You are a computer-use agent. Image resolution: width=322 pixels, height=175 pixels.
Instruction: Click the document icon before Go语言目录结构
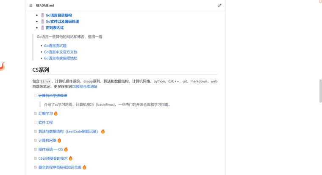[x=42, y=15]
